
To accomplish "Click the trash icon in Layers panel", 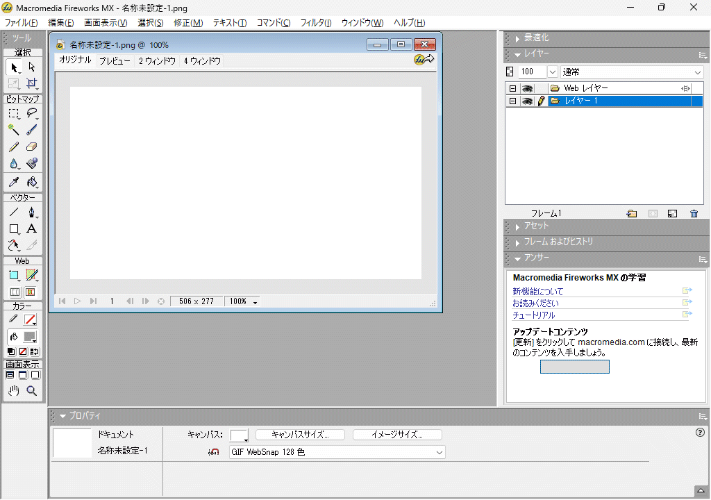I will tap(694, 214).
